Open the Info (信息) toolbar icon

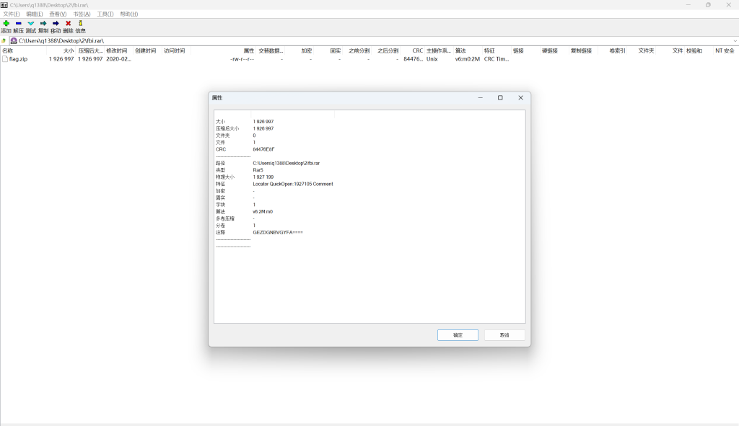click(x=80, y=24)
